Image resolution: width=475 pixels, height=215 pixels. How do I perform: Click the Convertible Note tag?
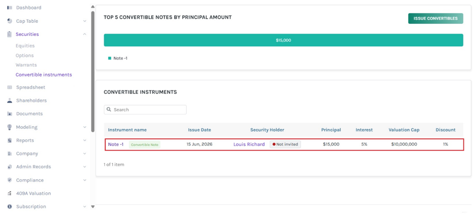[x=145, y=144]
